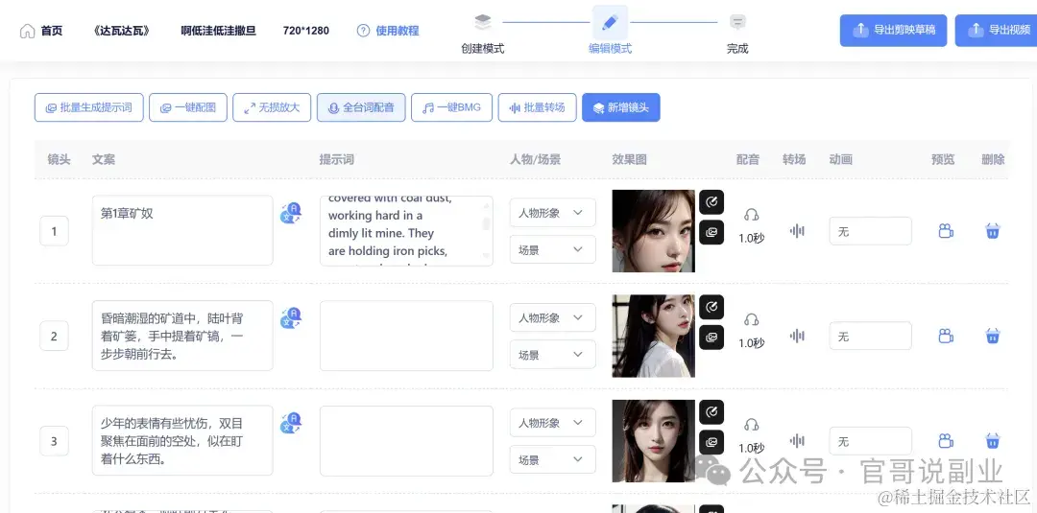Click 一键配图 button
Viewport: 1037px width, 513px height.
coord(188,107)
